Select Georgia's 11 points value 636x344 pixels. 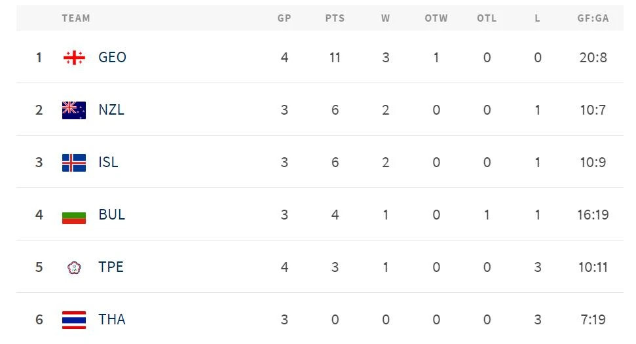pos(335,58)
